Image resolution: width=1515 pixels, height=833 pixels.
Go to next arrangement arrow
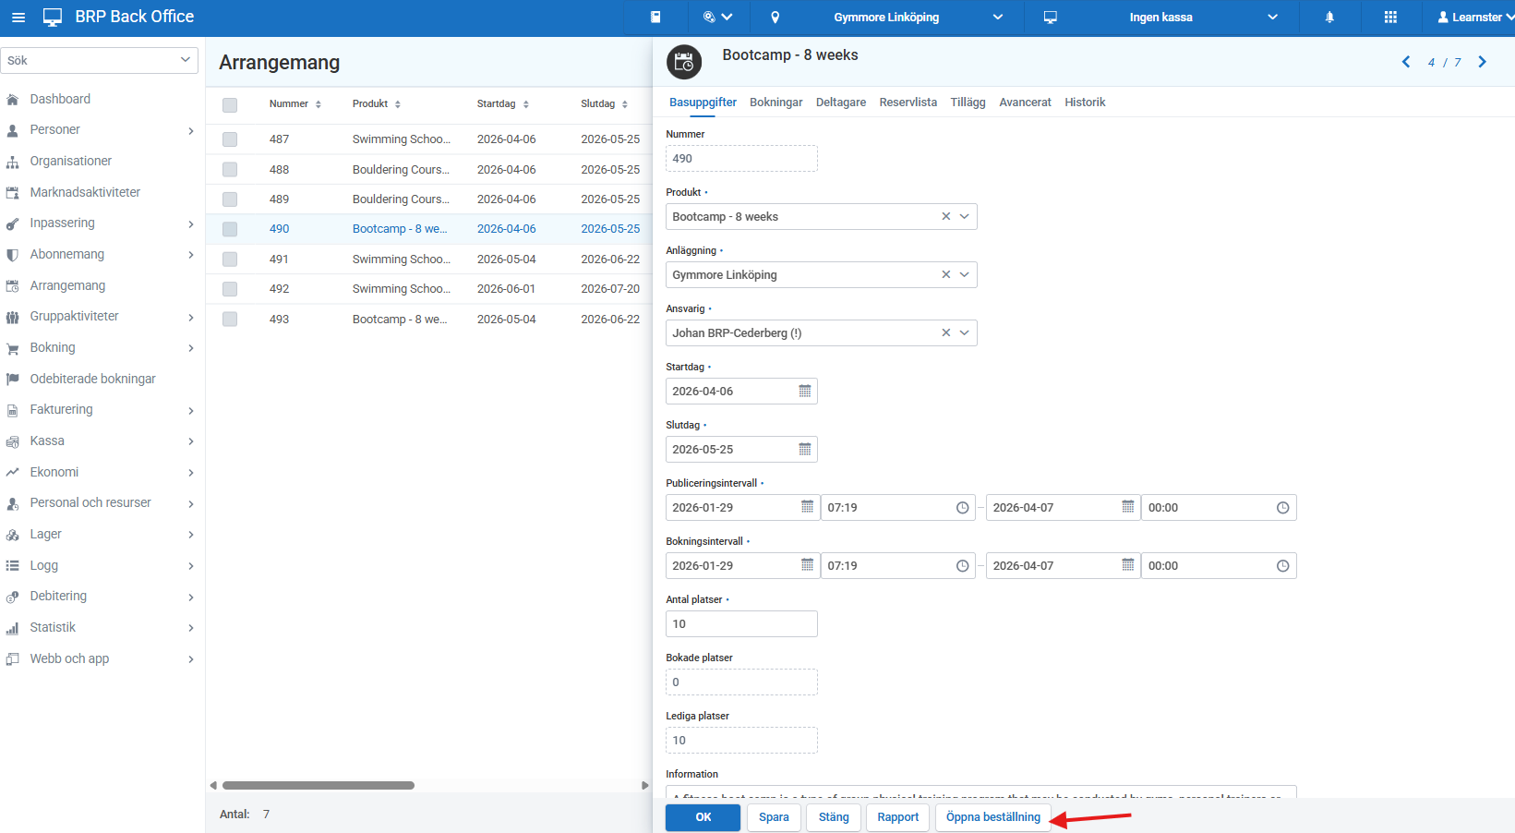[1483, 62]
